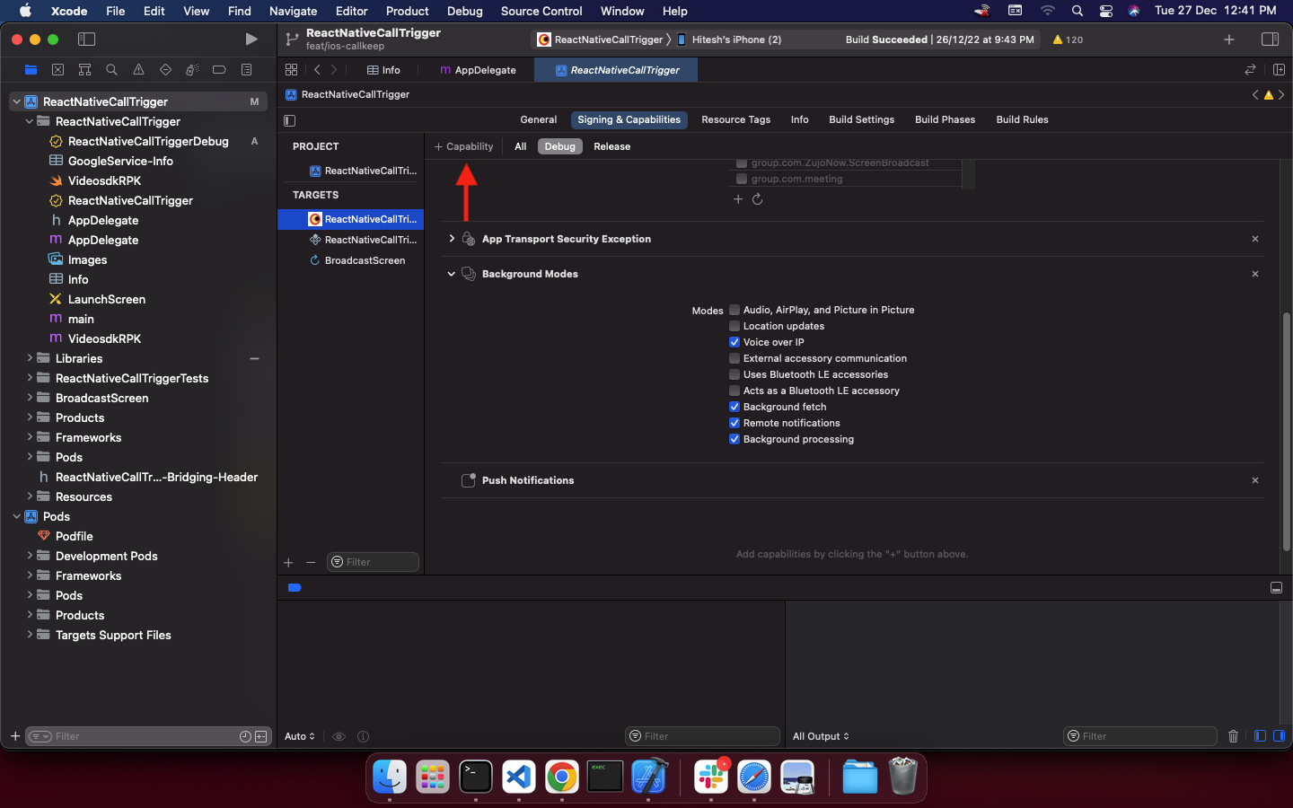Open the Report navigator icon
Screen dimensions: 1293x808
[246, 69]
